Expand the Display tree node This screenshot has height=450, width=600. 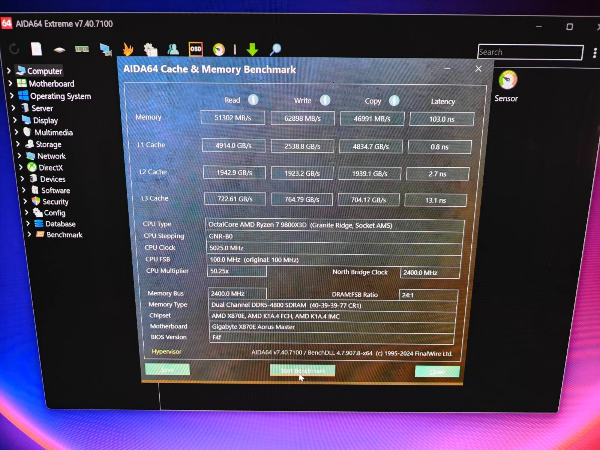click(x=15, y=120)
